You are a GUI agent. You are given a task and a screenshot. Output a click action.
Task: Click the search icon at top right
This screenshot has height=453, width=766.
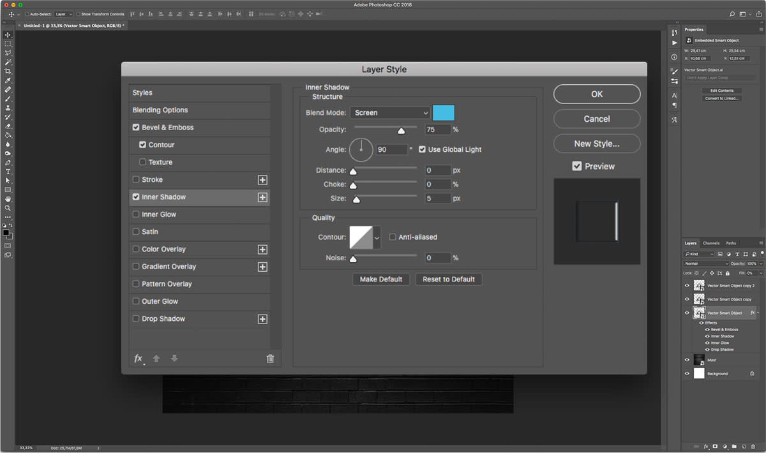[x=732, y=14]
